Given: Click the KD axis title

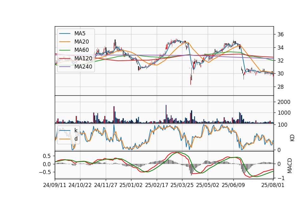Looking at the screenshot, I should point(292,138).
